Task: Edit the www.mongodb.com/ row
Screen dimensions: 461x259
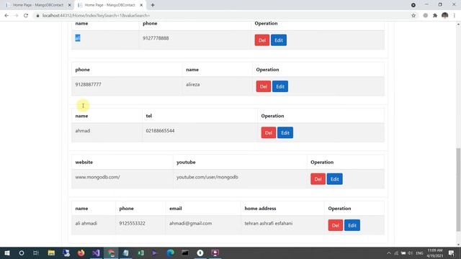Action: tap(334, 179)
